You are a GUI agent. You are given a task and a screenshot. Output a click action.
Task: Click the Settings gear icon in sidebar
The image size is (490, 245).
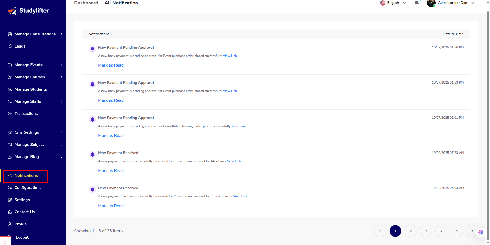(10, 200)
